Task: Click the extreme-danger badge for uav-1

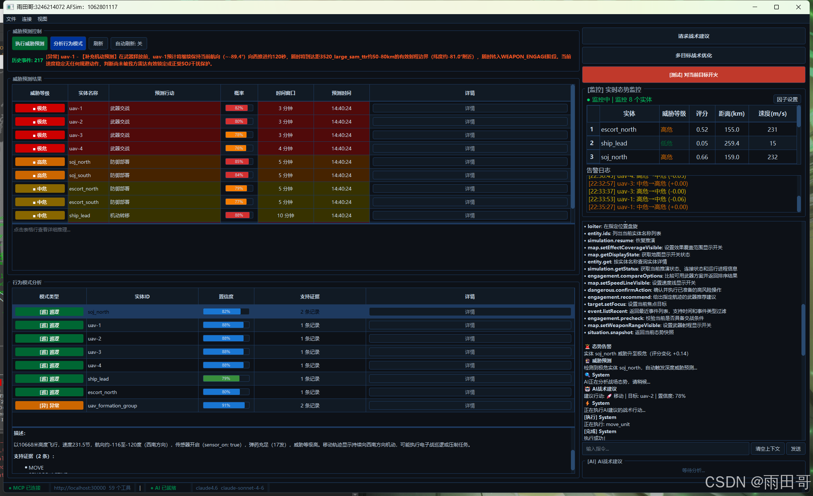Action: [40, 108]
